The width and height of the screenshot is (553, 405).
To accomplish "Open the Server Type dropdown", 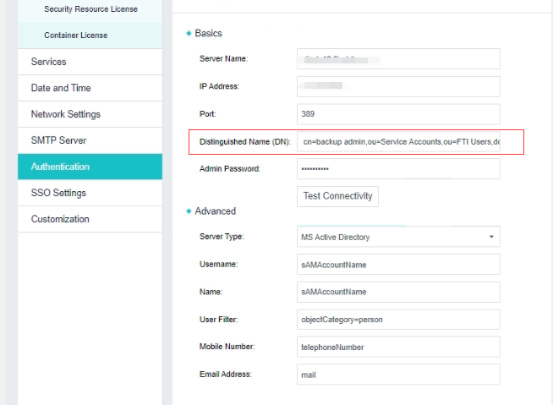I will [x=398, y=238].
